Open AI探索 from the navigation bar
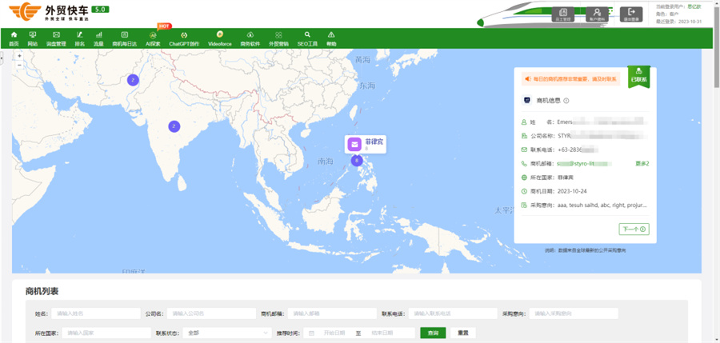Screen dimensions: 720x343 [x=153, y=35]
